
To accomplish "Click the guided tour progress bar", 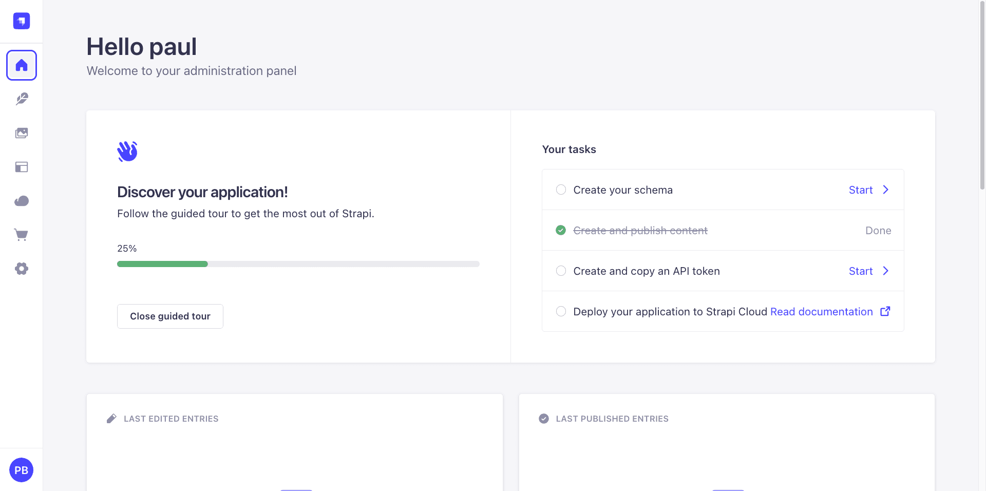I will (x=298, y=264).
